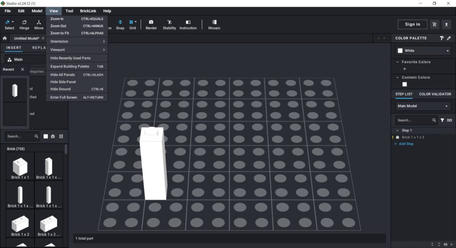The height and width of the screenshot is (248, 456).
Task: Select the Insert tab
Action: [x=14, y=48]
